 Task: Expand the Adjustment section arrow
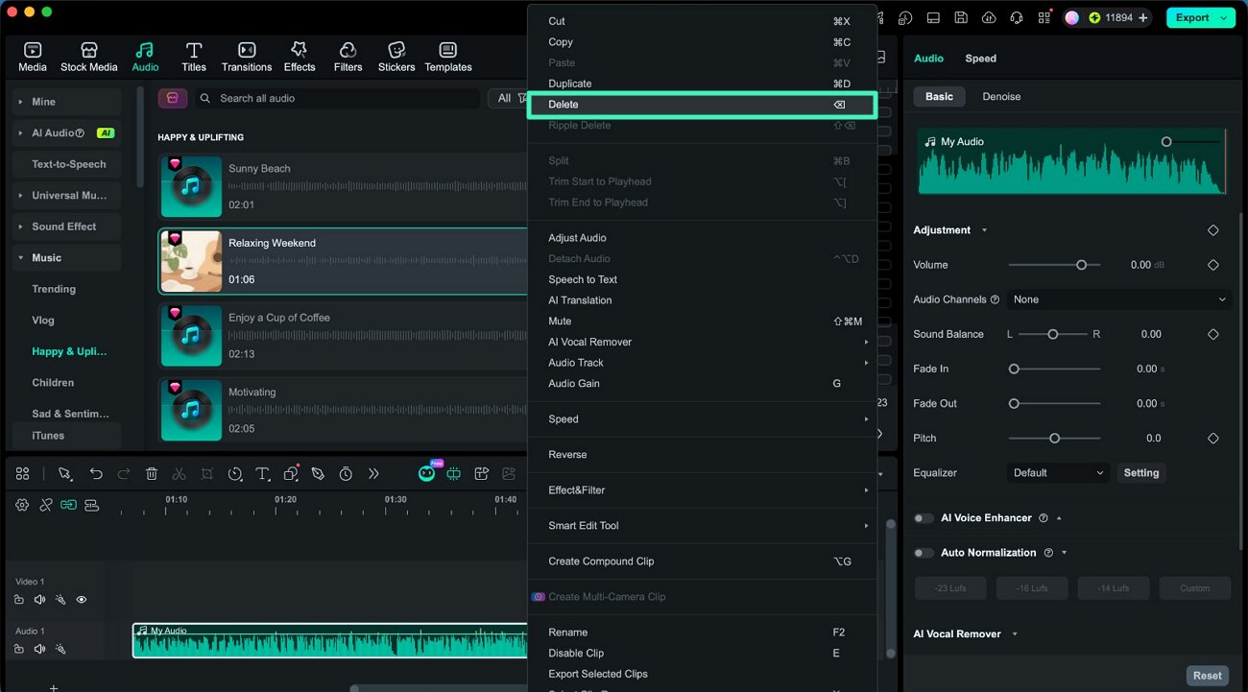pos(984,230)
